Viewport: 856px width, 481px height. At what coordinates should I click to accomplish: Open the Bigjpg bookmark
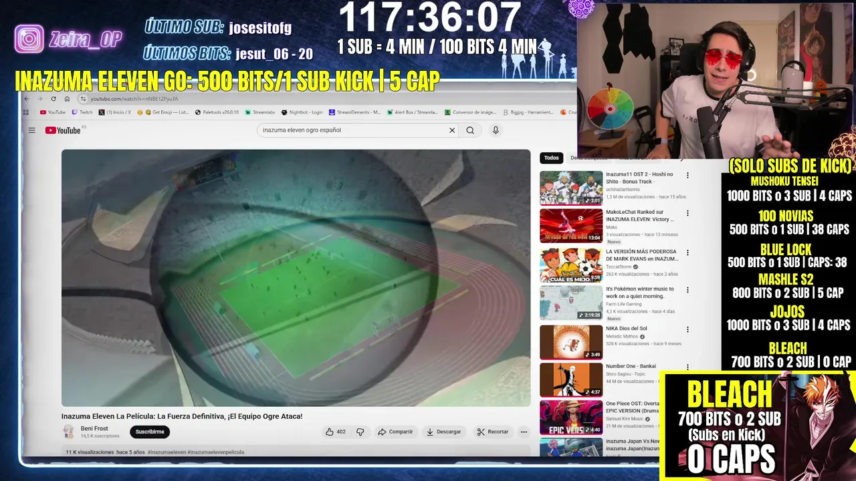point(528,112)
